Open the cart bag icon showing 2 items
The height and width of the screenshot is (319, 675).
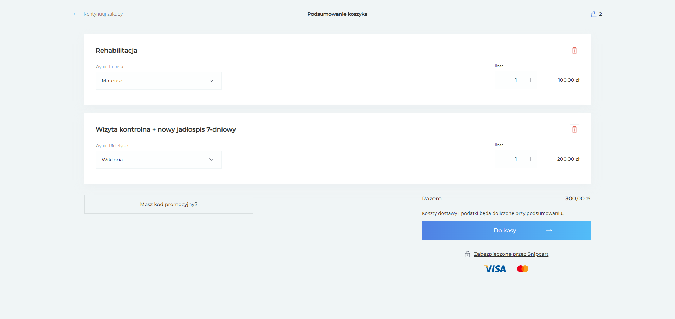(594, 14)
